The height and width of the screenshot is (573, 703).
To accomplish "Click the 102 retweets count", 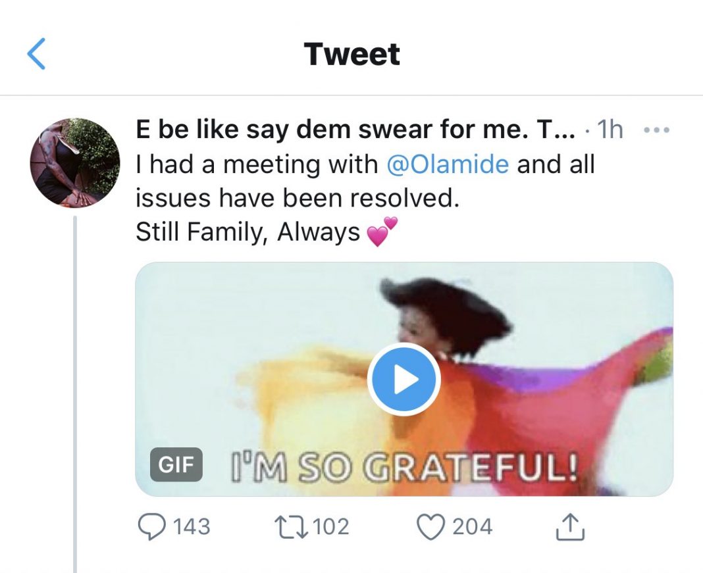I will [330, 527].
